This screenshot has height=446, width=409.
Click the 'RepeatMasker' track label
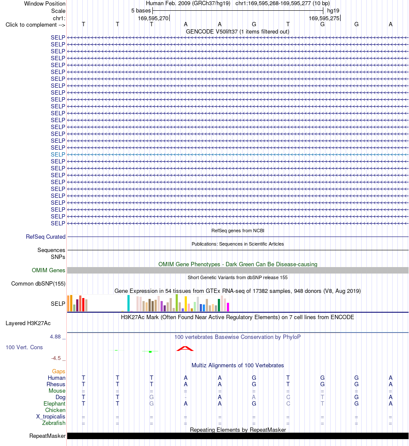coord(47,436)
